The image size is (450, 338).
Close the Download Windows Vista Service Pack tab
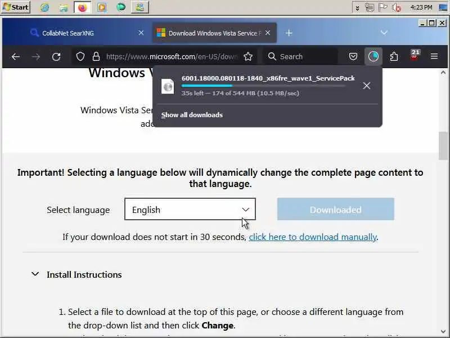[x=268, y=33]
